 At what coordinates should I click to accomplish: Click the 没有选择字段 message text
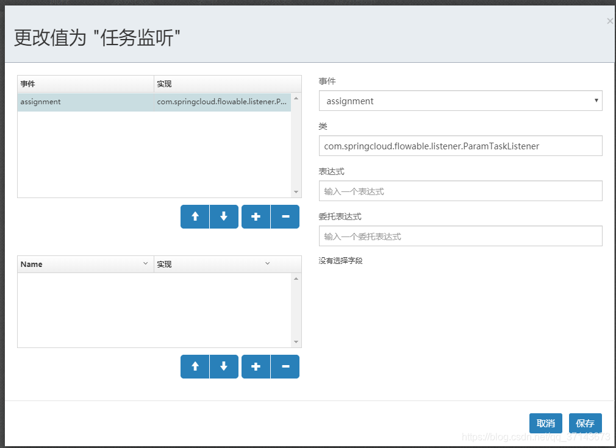(x=340, y=261)
